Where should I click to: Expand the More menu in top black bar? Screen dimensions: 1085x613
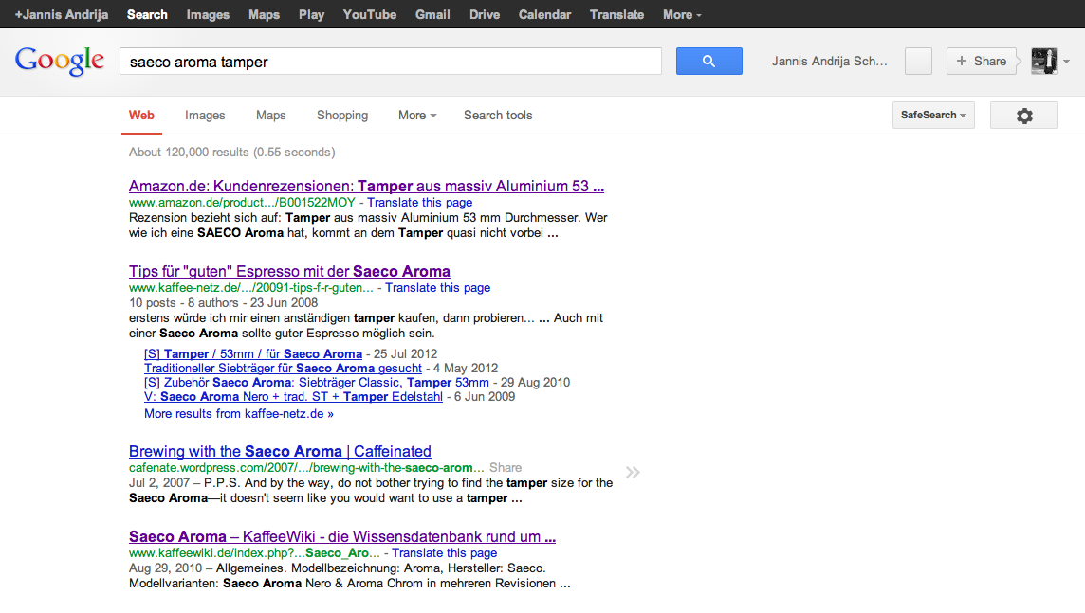682,14
